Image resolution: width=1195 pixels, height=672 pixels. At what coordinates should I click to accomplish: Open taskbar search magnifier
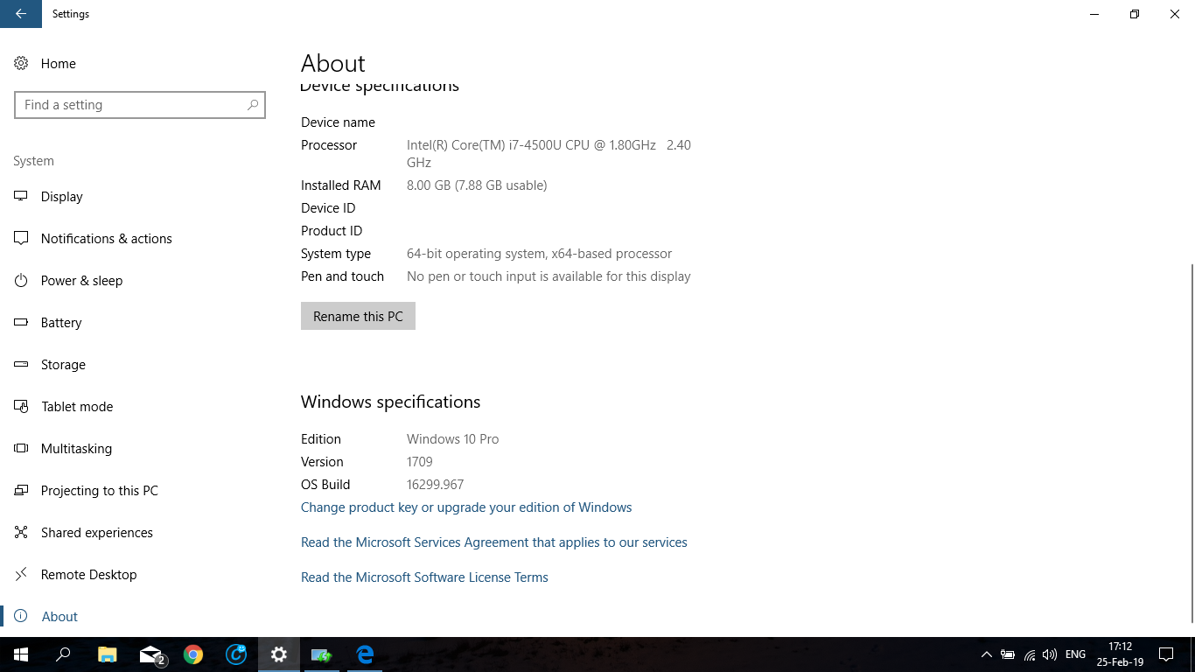(x=63, y=654)
